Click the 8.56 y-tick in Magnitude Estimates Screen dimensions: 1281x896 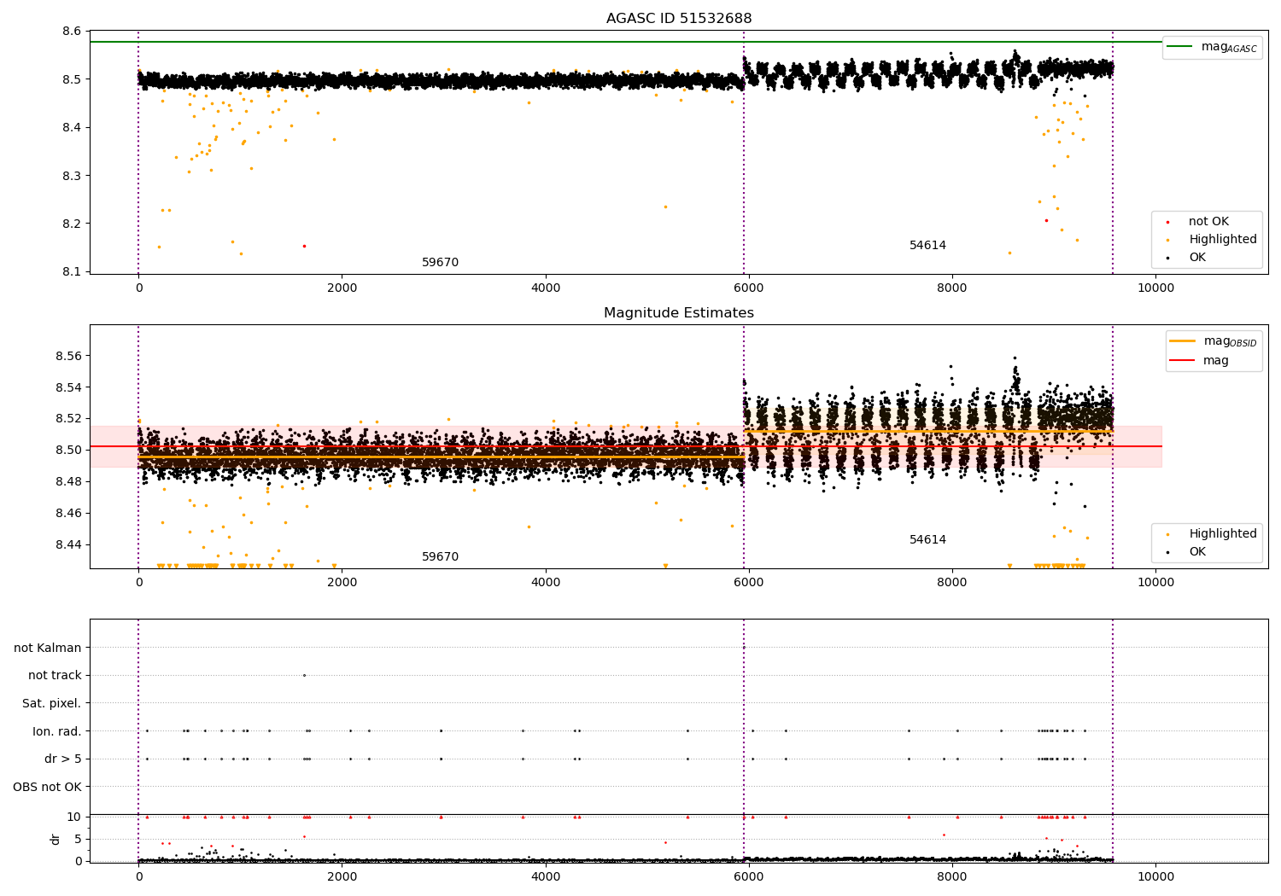tap(68, 356)
